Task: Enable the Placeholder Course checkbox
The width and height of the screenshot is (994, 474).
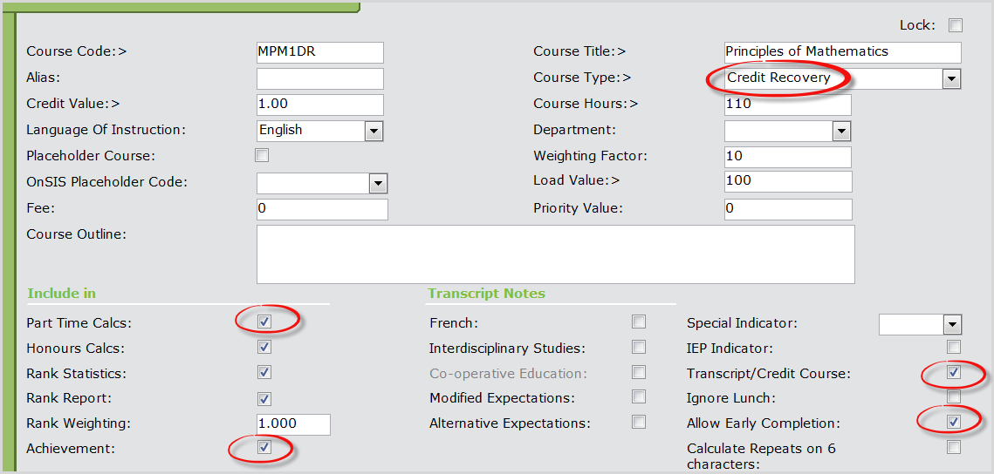Action: pyautogui.click(x=262, y=156)
